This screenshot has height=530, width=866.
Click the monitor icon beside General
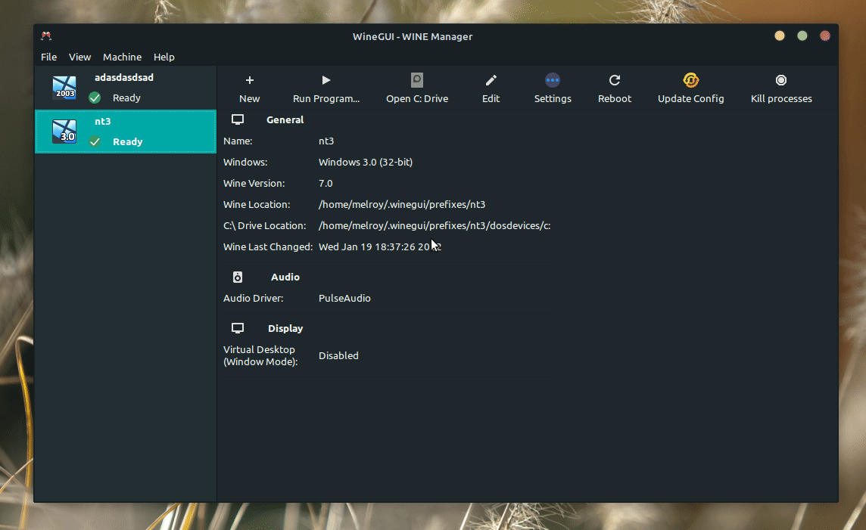point(238,119)
